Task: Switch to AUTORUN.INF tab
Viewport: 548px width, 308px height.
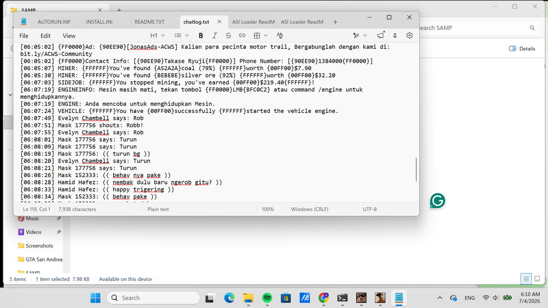Action: pyautogui.click(x=54, y=22)
